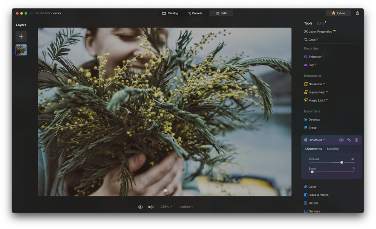Open the Denoise tool icon
This screenshot has height=229, width=376.
(306, 211)
